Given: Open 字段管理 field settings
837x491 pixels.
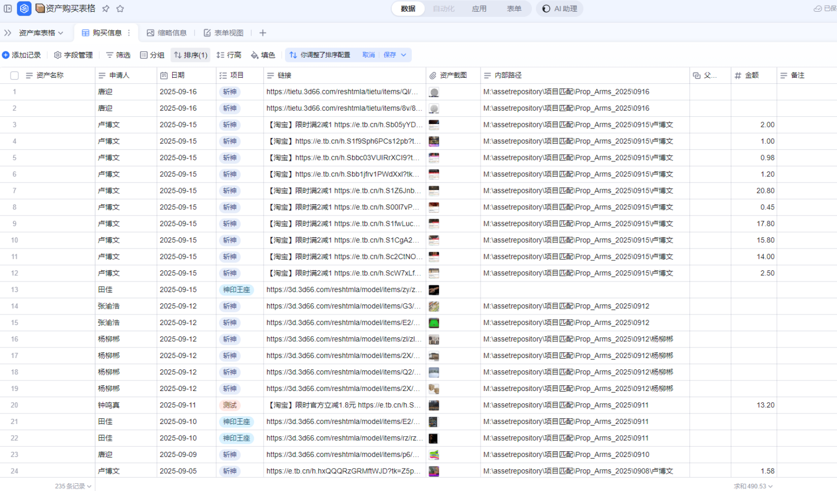Looking at the screenshot, I should point(73,55).
